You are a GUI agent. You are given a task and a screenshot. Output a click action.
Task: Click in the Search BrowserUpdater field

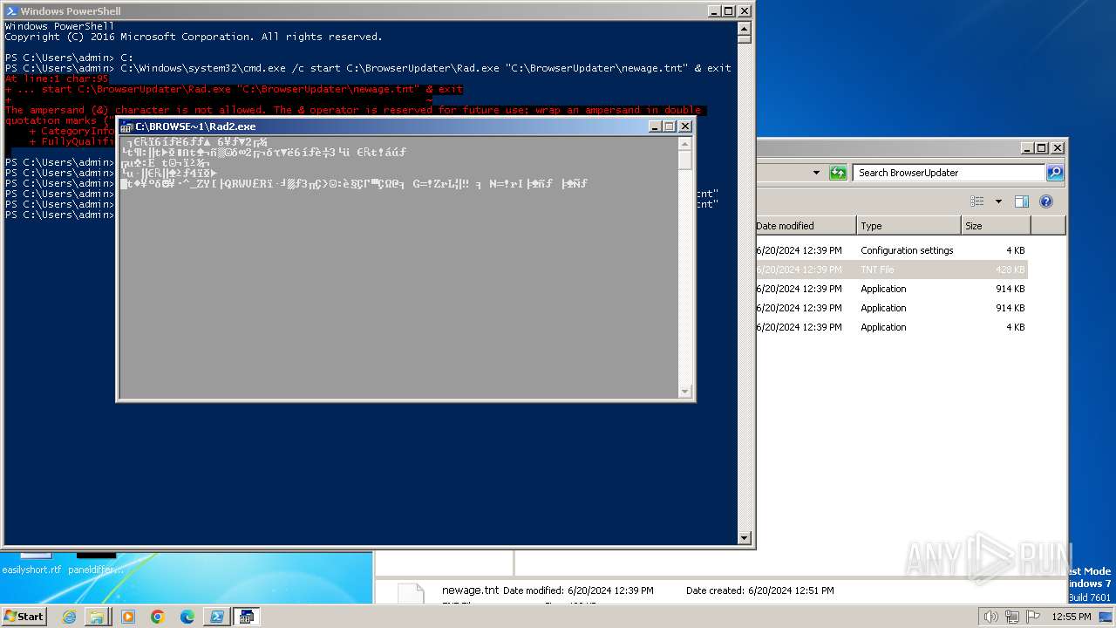point(949,173)
